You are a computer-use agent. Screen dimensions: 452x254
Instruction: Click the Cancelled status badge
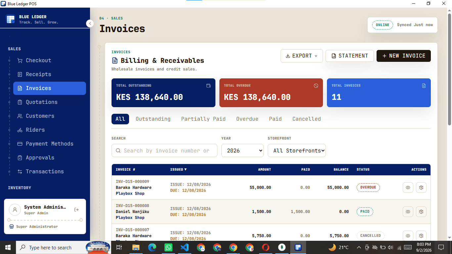point(370,236)
